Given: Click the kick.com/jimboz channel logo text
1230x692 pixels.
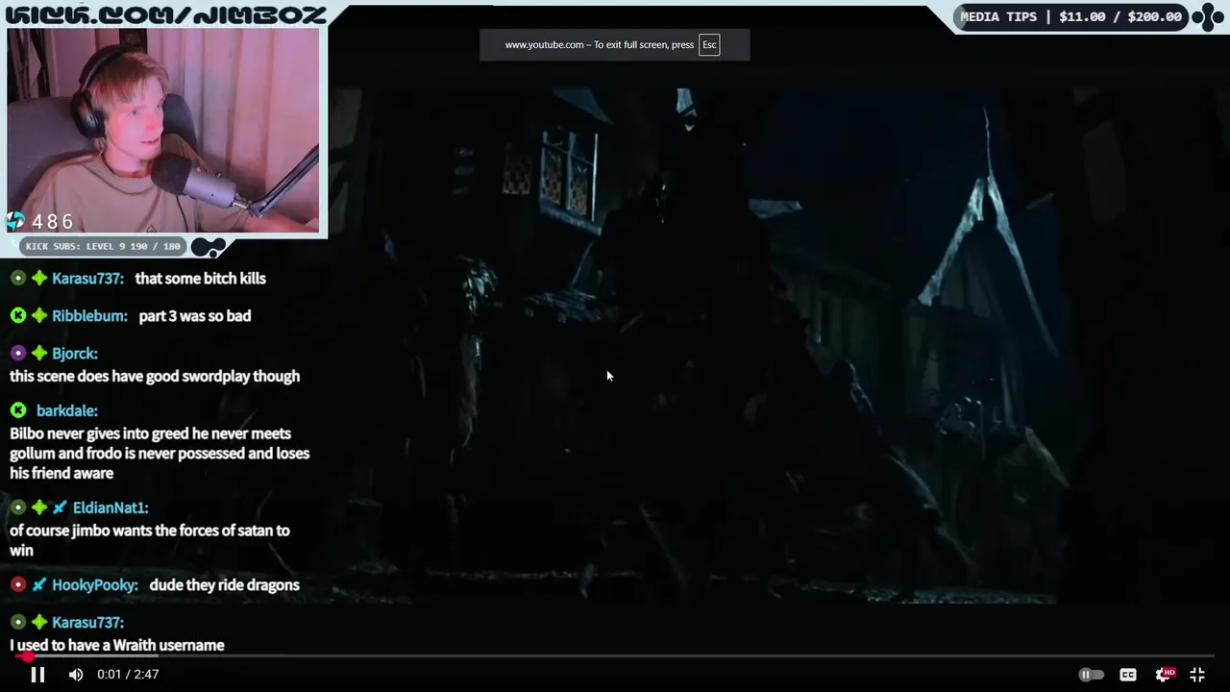Looking at the screenshot, I should [166, 14].
